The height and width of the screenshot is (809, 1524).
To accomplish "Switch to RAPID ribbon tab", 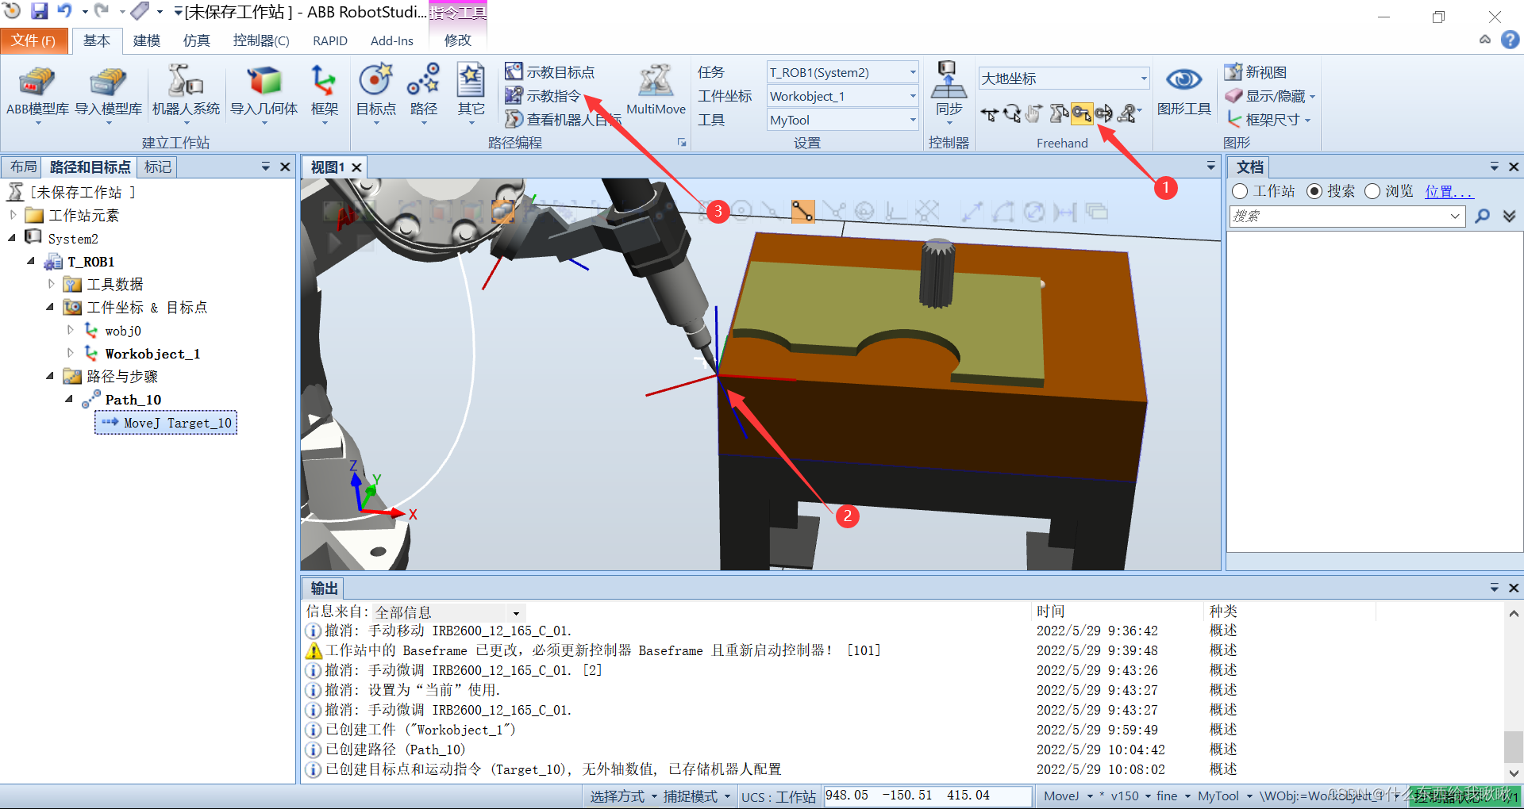I will click(330, 40).
